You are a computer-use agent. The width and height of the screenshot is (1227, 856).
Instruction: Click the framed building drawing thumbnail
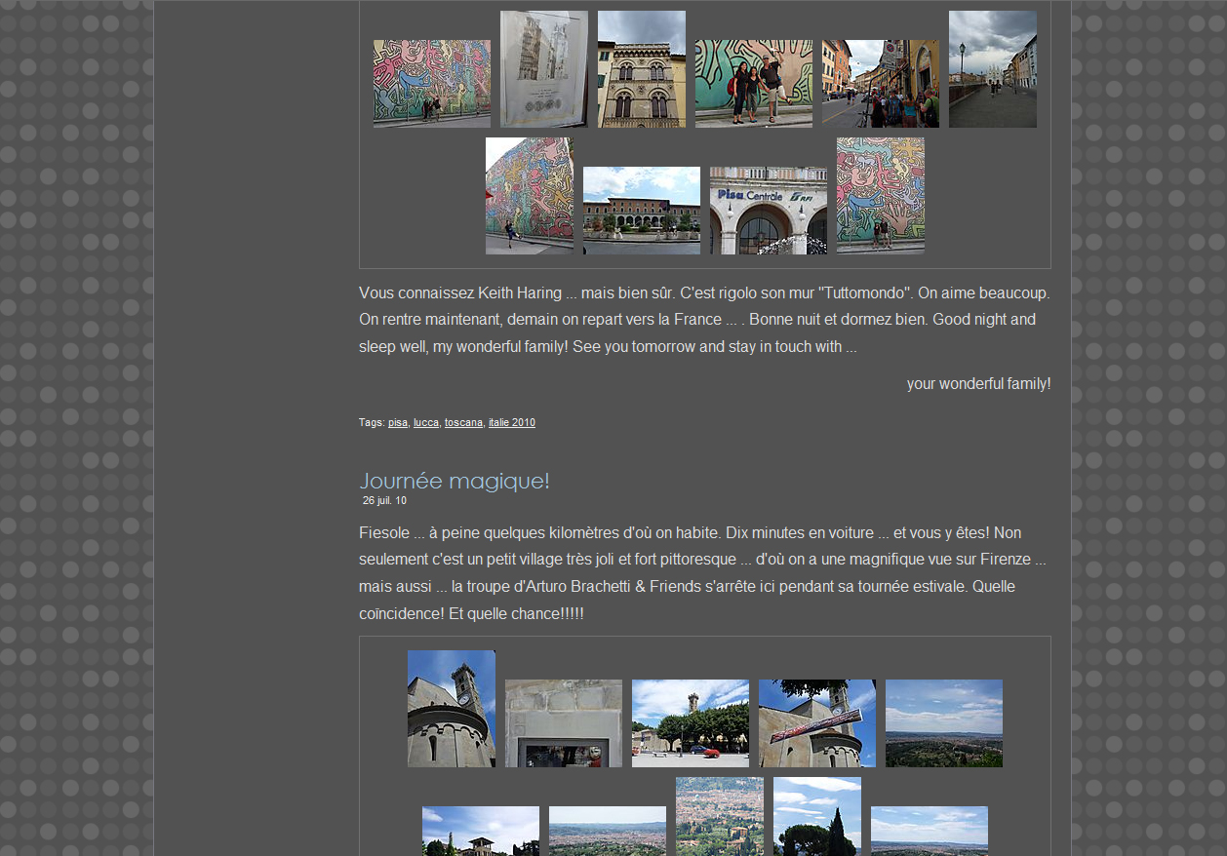[543, 69]
